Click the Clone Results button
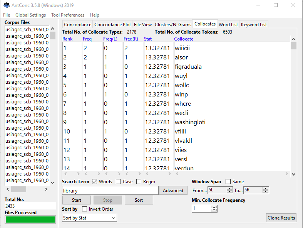 pos(281,218)
